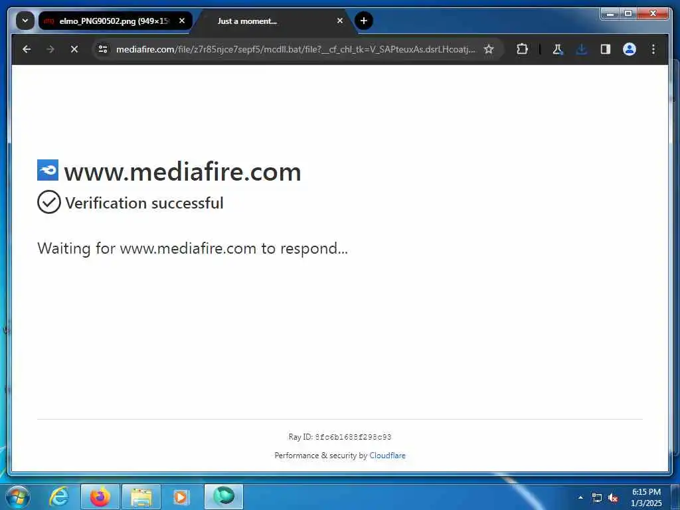Viewport: 680px width, 510px height.
Task: Stop loading the page
Action: coord(74,49)
